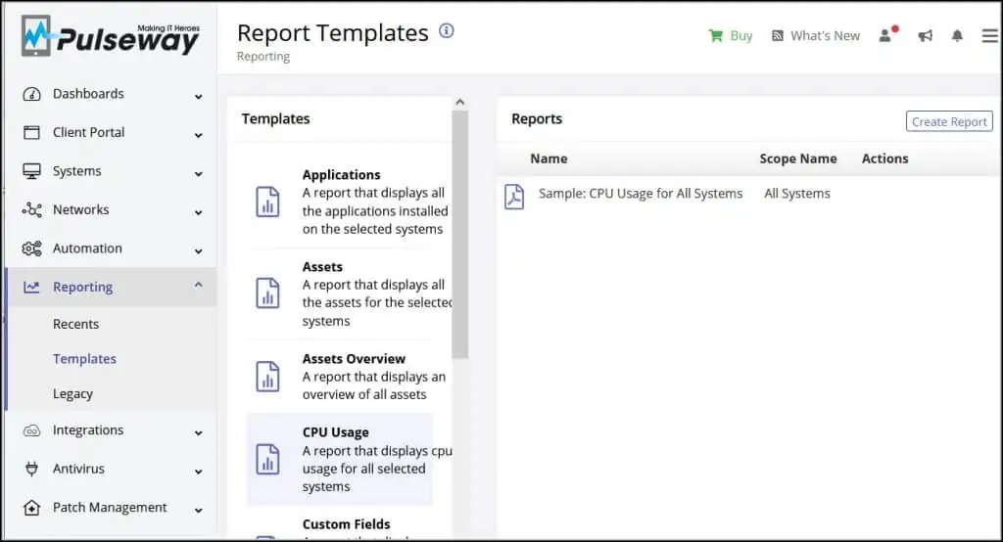This screenshot has height=542, width=1003.
Task: Open the Automation menu label
Action: point(87,248)
